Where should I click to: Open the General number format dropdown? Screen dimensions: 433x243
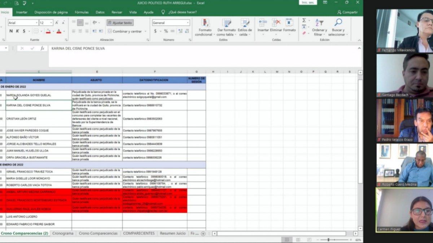(188, 23)
